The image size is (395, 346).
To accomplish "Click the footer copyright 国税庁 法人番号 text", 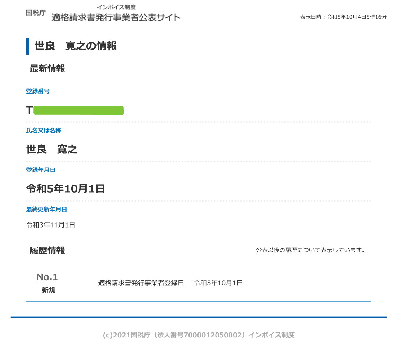I will click(x=199, y=335).
